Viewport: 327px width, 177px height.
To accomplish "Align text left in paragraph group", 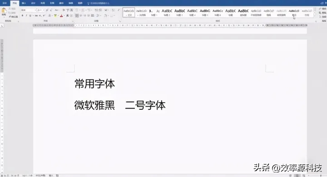I will tap(77, 15).
